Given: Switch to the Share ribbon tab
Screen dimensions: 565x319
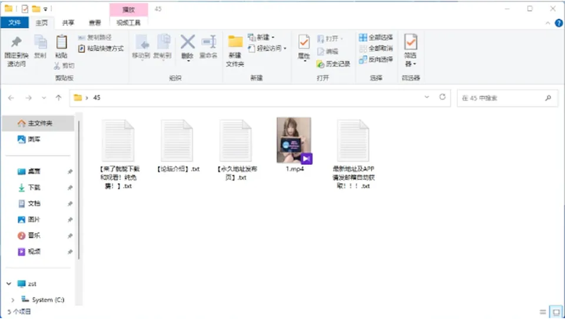Looking at the screenshot, I should [x=68, y=23].
